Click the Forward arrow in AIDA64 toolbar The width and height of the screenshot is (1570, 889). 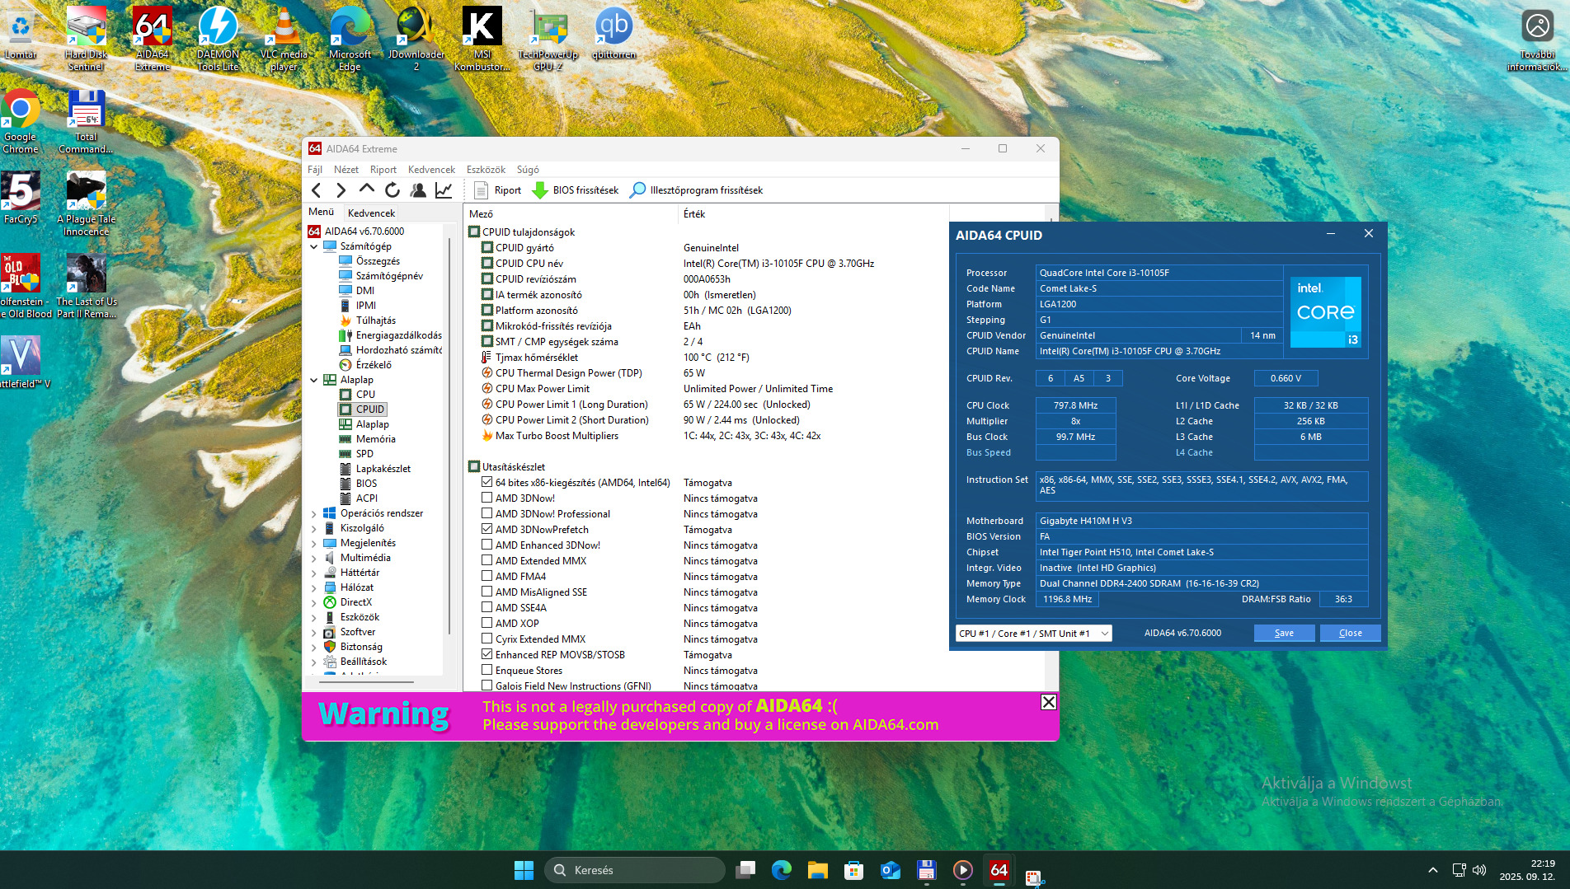point(341,190)
